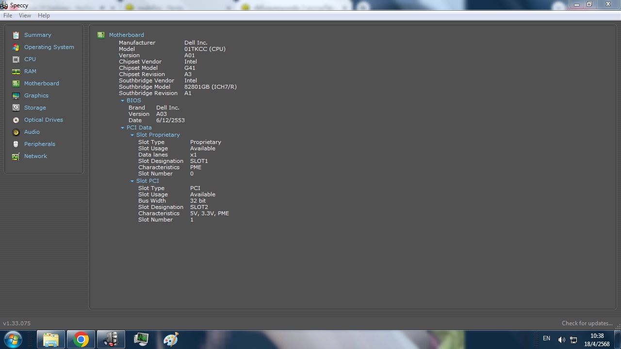Screen dimensions: 621x349
Task: Go to the Network page
Action: tap(35, 156)
